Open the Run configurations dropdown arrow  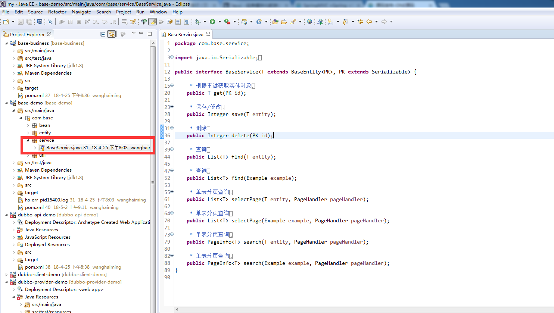(x=220, y=22)
